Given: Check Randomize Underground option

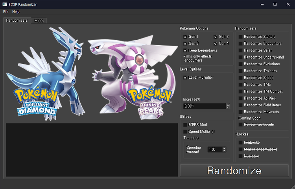Looking at the screenshot, I should click(240, 57).
